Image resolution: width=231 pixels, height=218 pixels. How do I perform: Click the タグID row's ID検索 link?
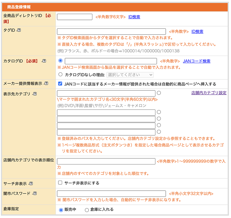[x=197, y=32]
